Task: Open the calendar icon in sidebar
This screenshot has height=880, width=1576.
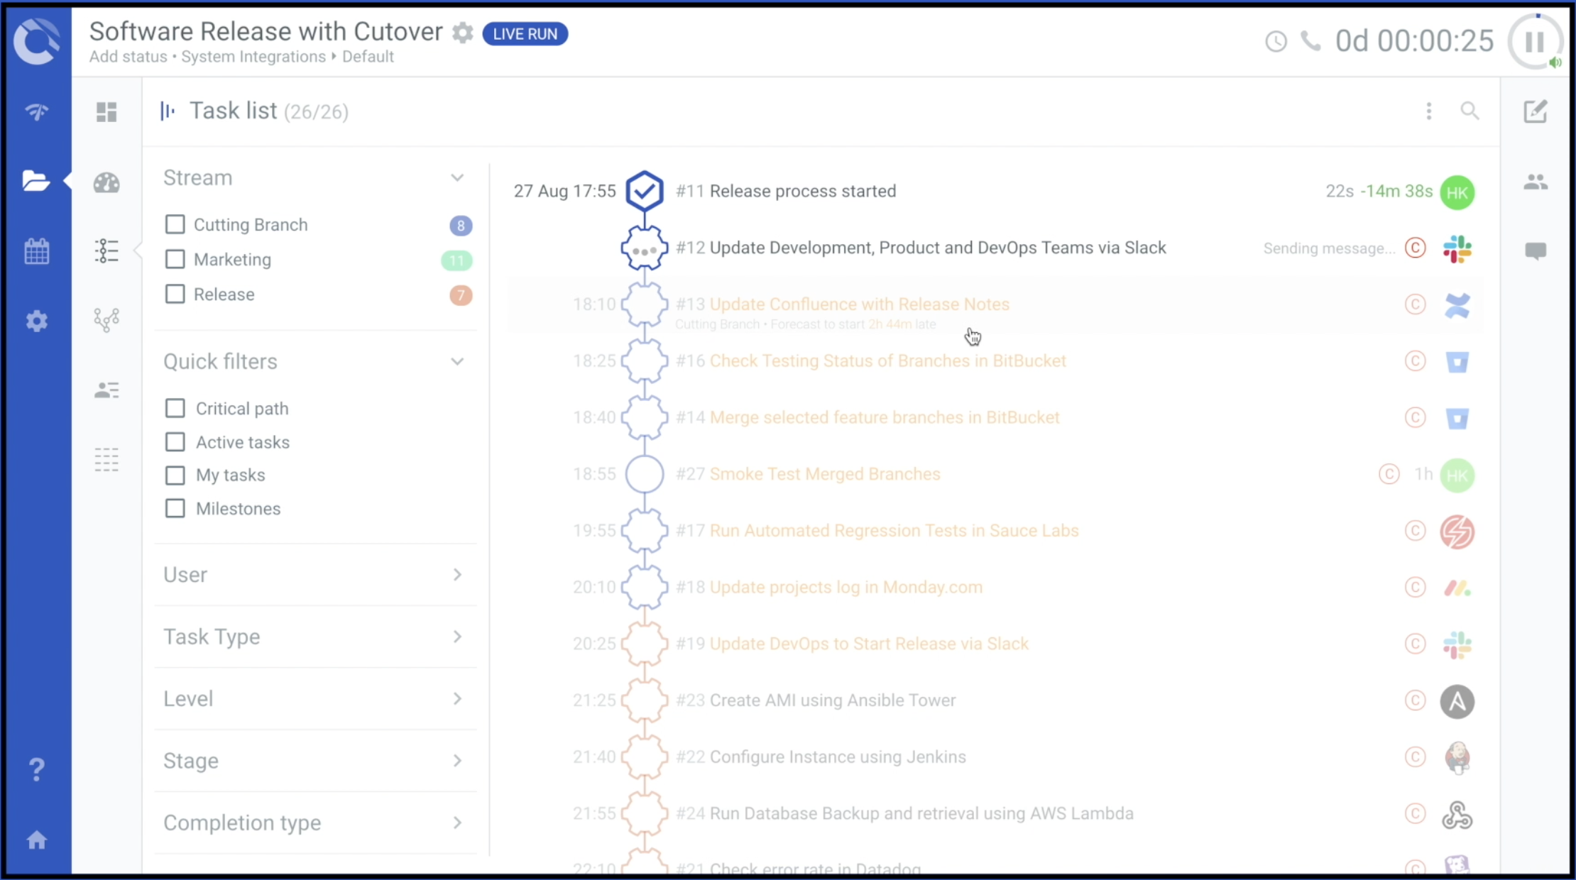Action: pos(36,251)
